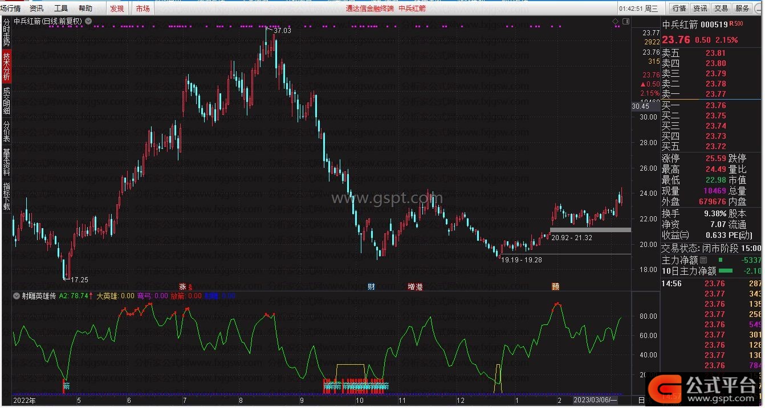
Task: Open the 资讯 menu in the top menu bar
Action: (x=36, y=9)
